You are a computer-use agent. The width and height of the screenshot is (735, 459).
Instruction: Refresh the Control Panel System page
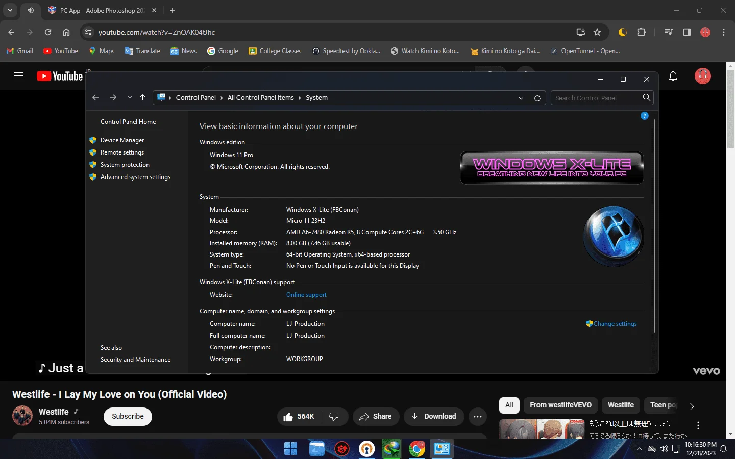click(537, 98)
